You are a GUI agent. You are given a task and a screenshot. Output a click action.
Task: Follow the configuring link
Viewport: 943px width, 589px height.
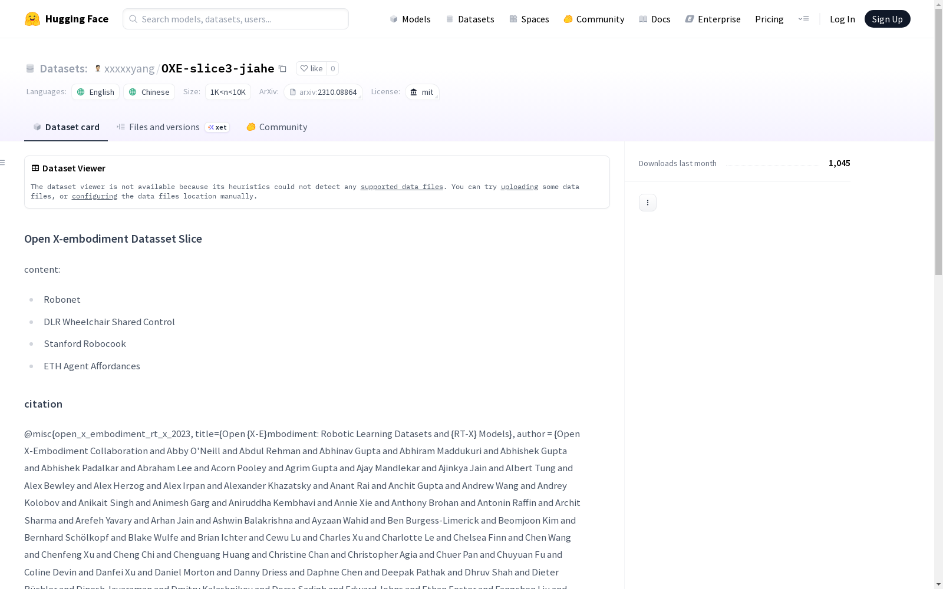pos(94,196)
